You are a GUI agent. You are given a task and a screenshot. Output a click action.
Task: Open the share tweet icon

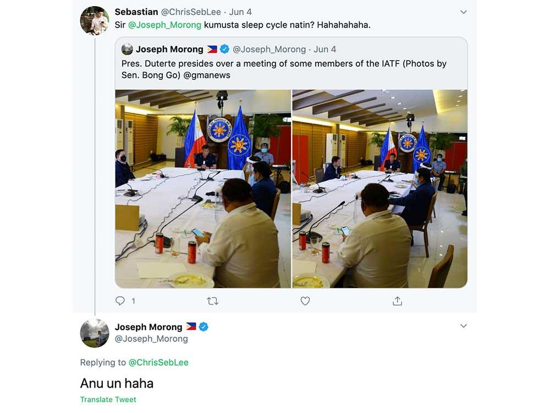coord(397,301)
